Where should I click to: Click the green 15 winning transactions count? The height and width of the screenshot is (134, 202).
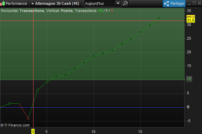click(100, 11)
